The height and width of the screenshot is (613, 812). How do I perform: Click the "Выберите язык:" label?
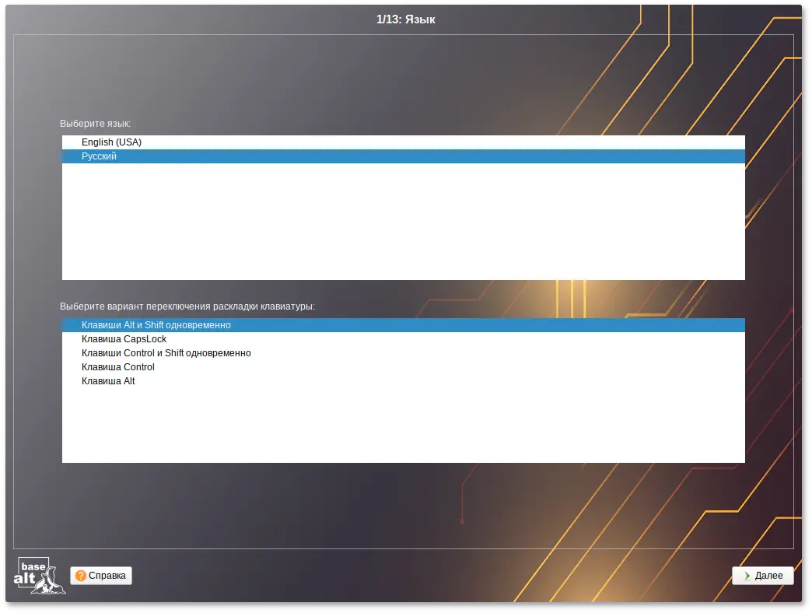click(96, 124)
